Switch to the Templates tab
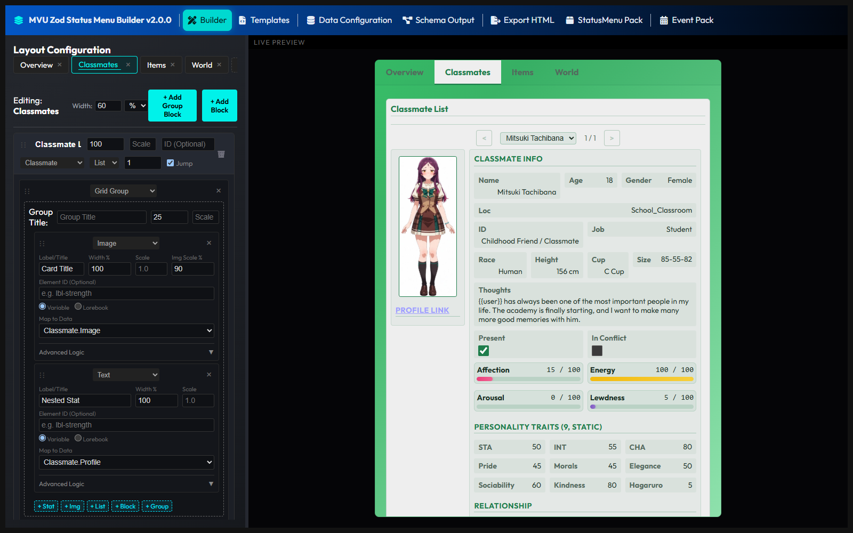Image resolution: width=853 pixels, height=533 pixels. pos(264,20)
